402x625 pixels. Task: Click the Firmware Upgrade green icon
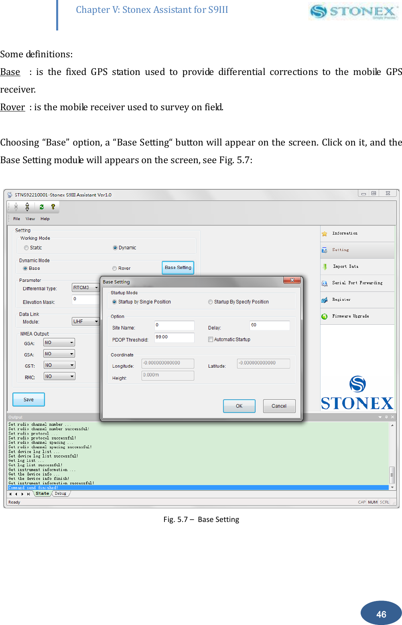tap(325, 316)
